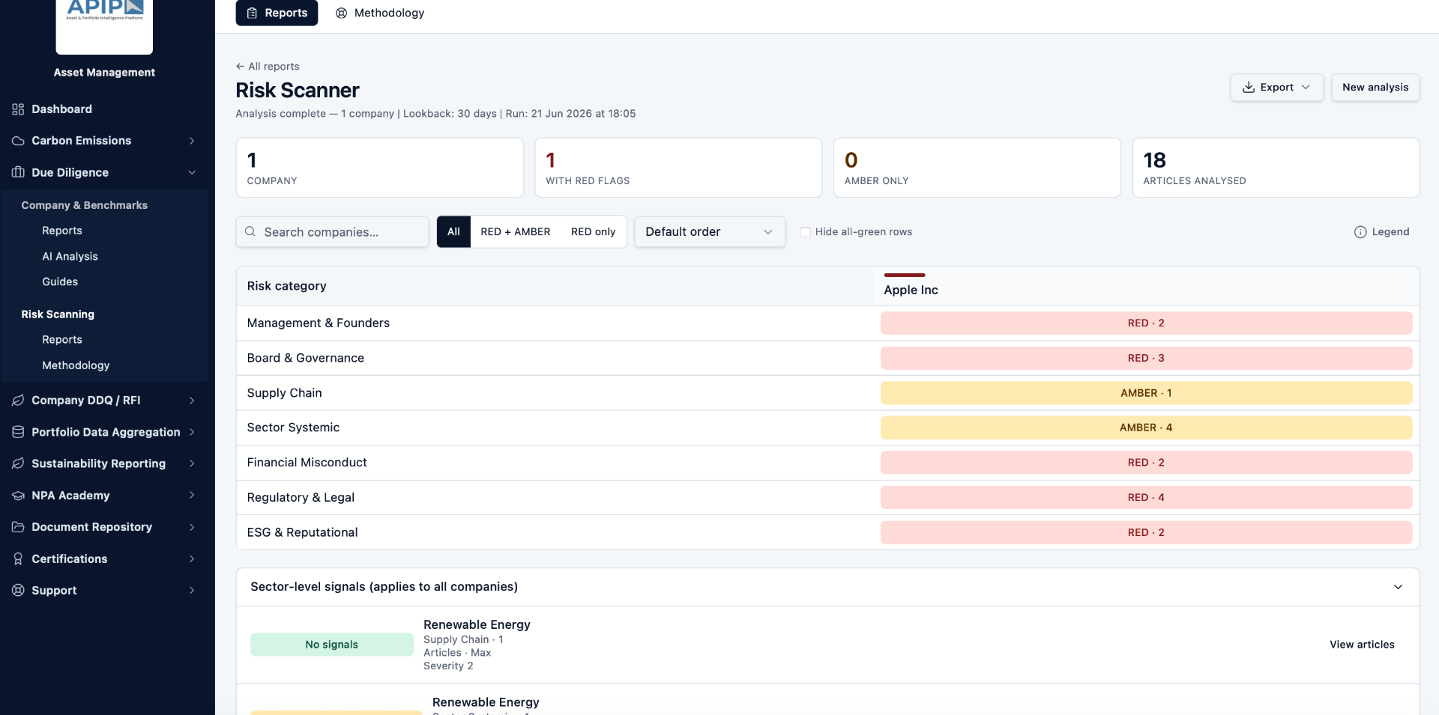Click the Reports tab clipboard icon
This screenshot has width=1439, height=715.
(x=252, y=13)
